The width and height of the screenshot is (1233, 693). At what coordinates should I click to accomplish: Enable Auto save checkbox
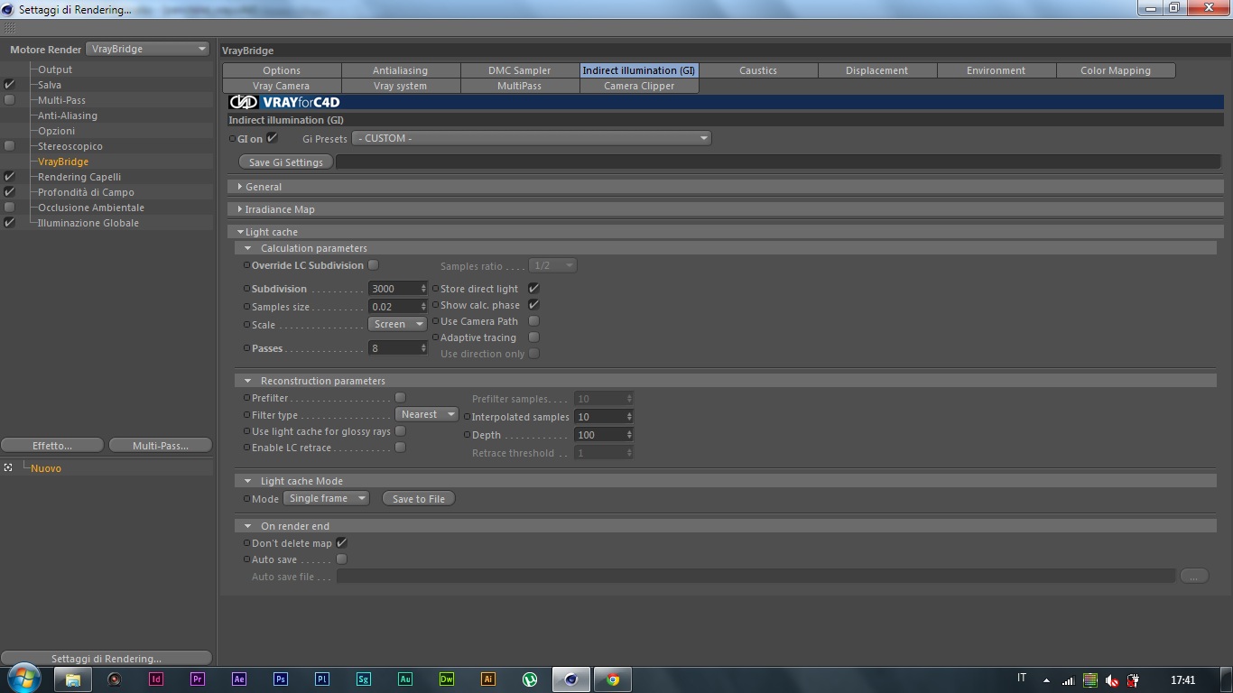341,559
